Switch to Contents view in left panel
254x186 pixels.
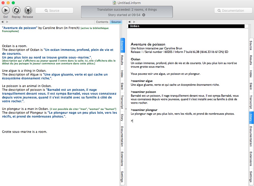pos(102,22)
